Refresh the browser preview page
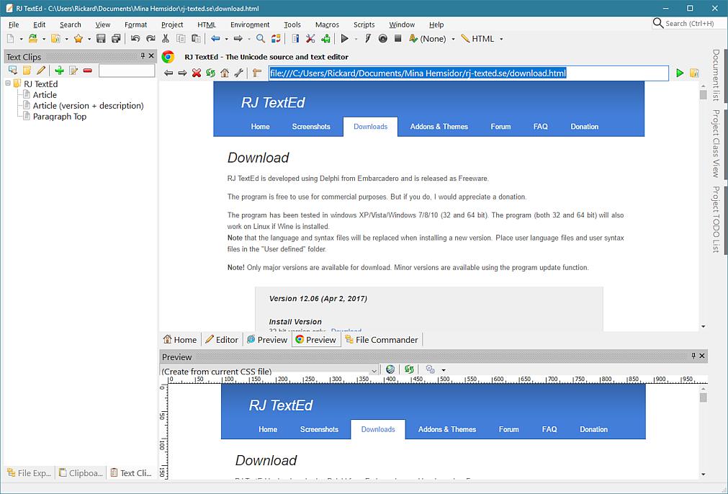728x494 pixels. [x=210, y=73]
